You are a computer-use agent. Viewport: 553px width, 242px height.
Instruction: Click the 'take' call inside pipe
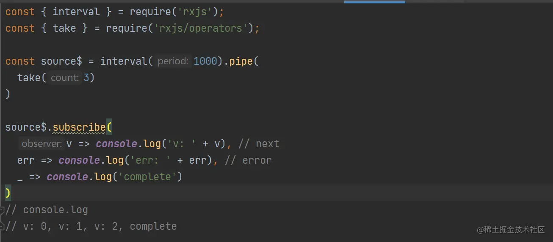coord(29,78)
